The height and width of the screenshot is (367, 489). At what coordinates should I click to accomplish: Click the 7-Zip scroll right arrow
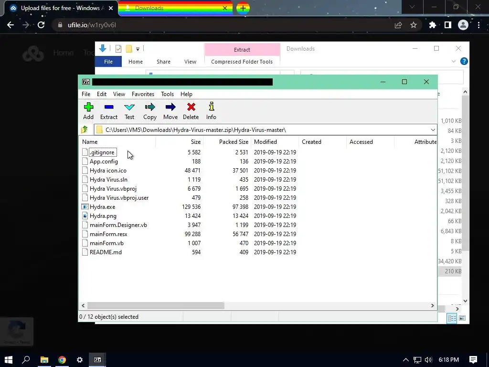433,305
